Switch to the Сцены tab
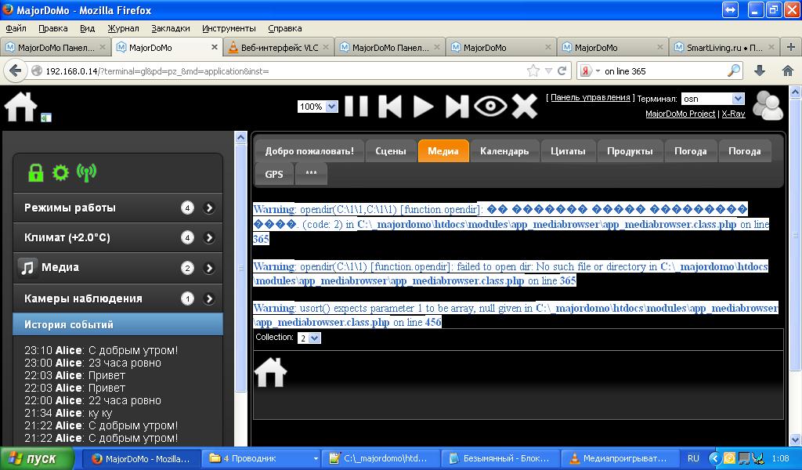Image resolution: width=802 pixels, height=470 pixels. pyautogui.click(x=391, y=151)
